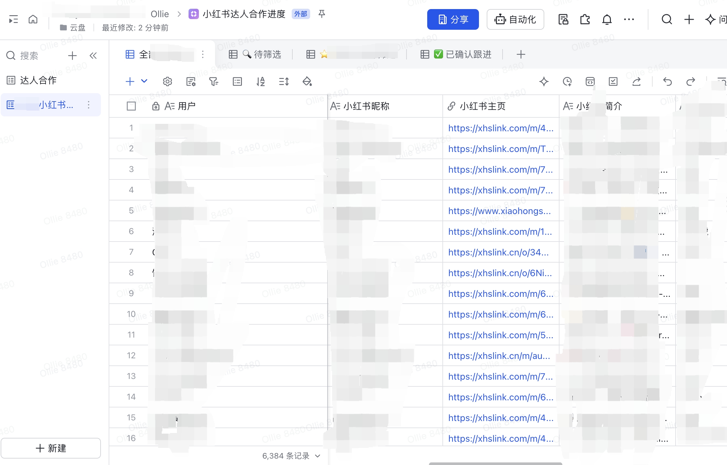
Task: Click the 云盘 folder breadcrumb
Action: 73,28
